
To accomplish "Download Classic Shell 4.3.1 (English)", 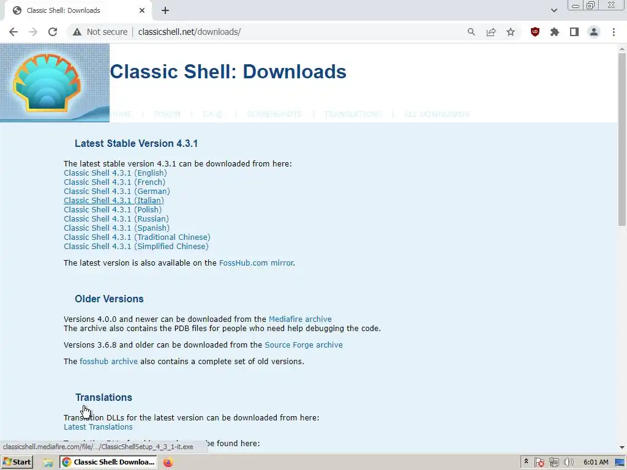I will 115,173.
